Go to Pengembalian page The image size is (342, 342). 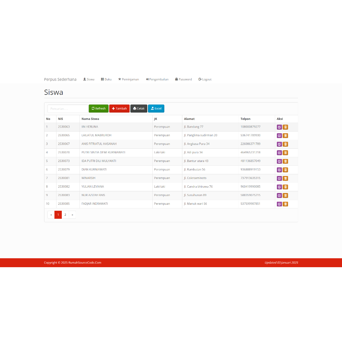[x=157, y=79]
